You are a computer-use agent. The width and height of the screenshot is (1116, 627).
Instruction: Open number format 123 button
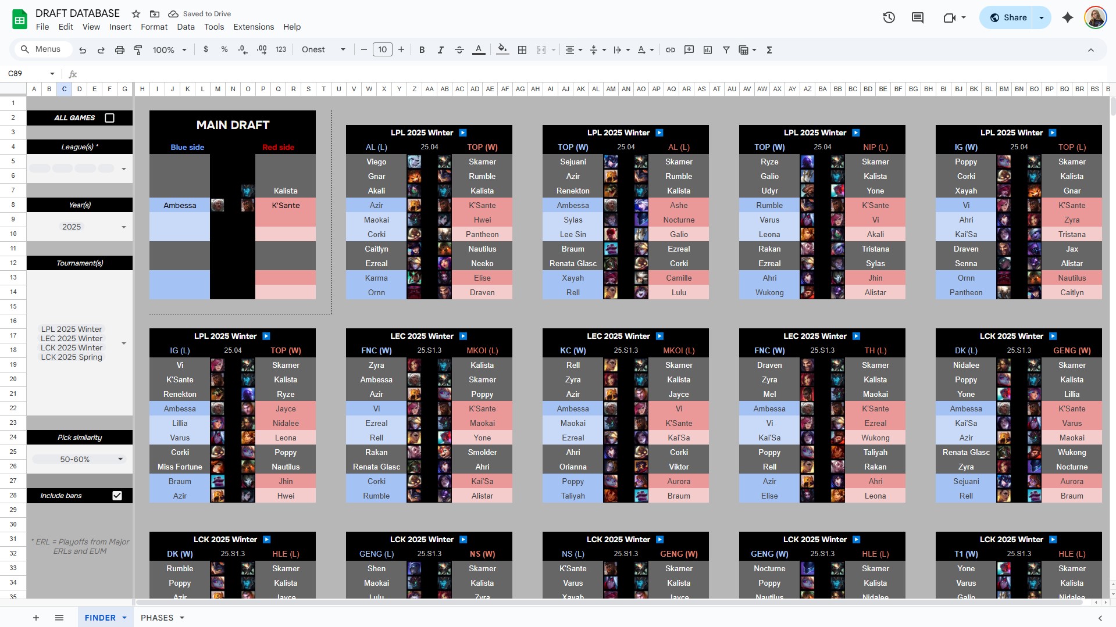point(281,50)
